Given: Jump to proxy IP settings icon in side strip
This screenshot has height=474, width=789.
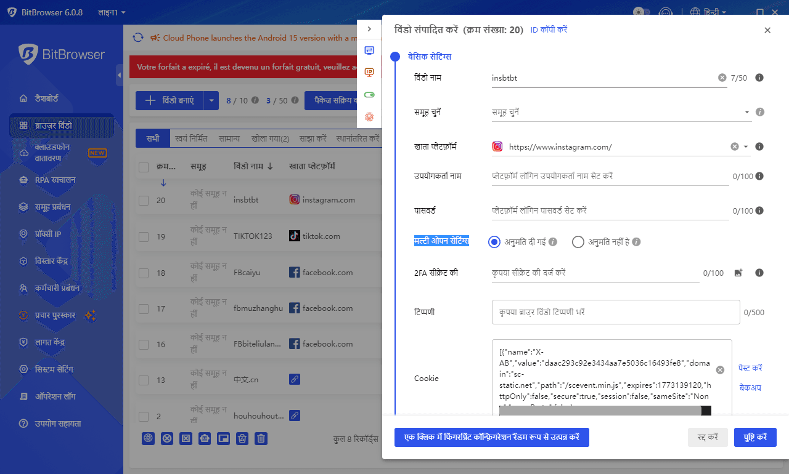Looking at the screenshot, I should [369, 73].
